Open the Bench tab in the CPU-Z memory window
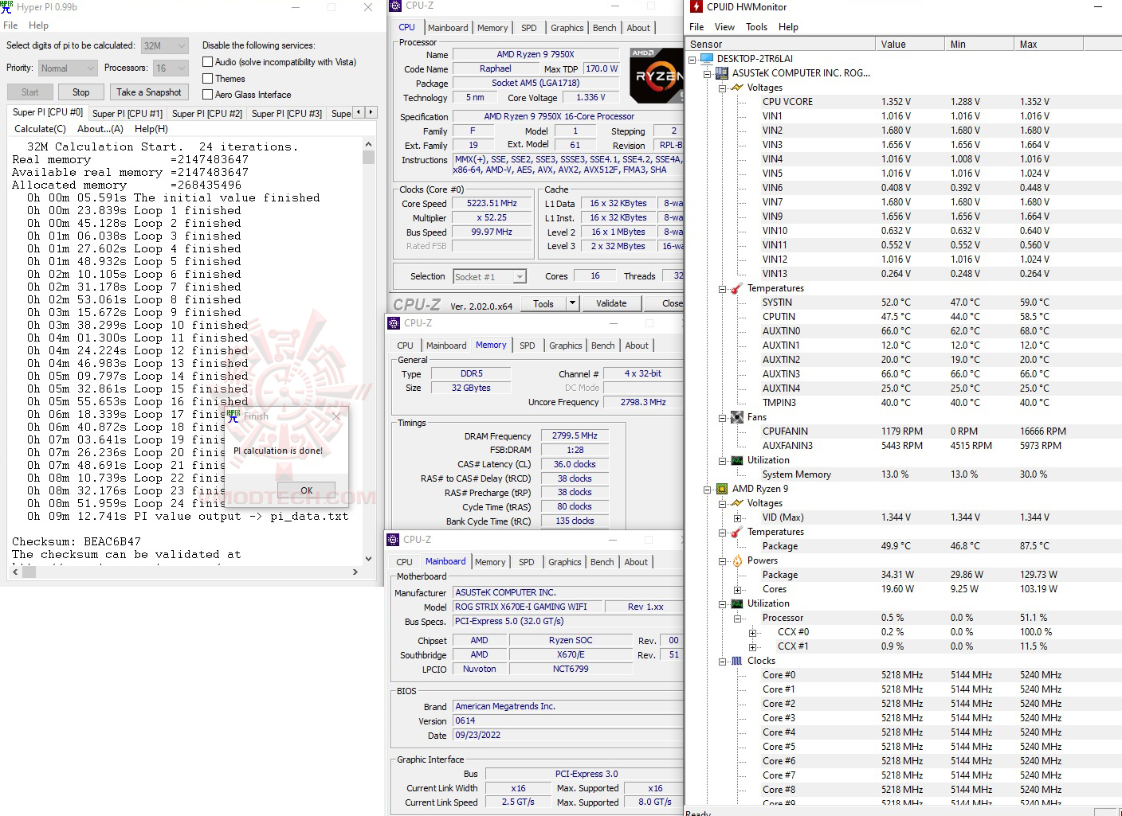The image size is (1122, 816). (603, 346)
